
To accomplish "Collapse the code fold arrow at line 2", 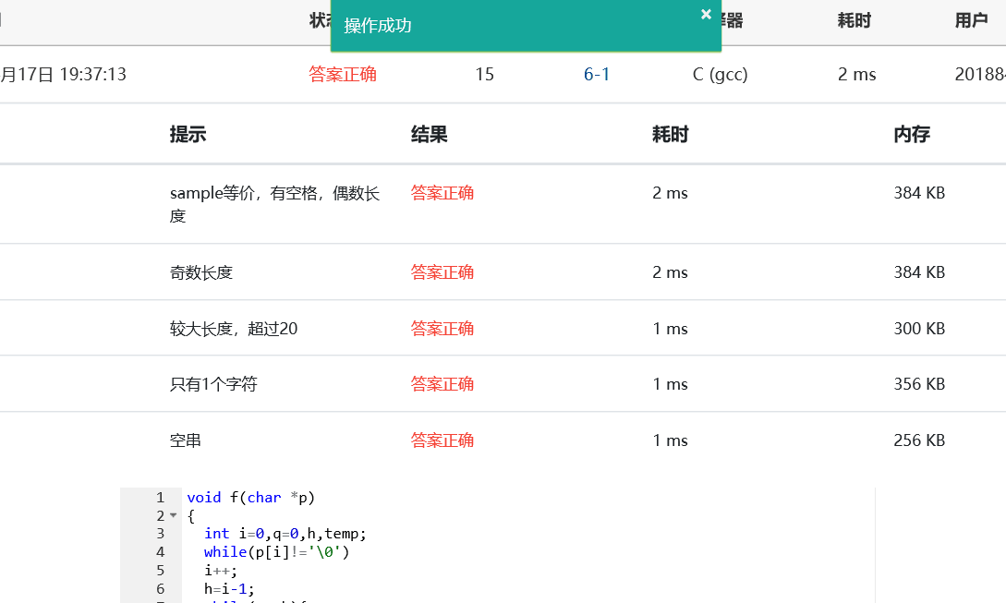I will coord(174,515).
